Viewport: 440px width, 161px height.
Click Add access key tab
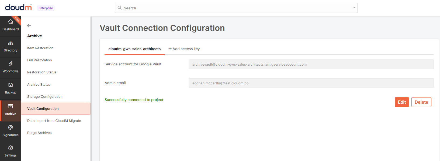184,49
